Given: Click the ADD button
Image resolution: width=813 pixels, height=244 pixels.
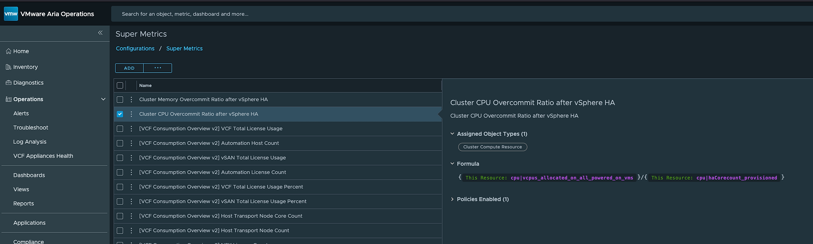Looking at the screenshot, I should pyautogui.click(x=129, y=68).
